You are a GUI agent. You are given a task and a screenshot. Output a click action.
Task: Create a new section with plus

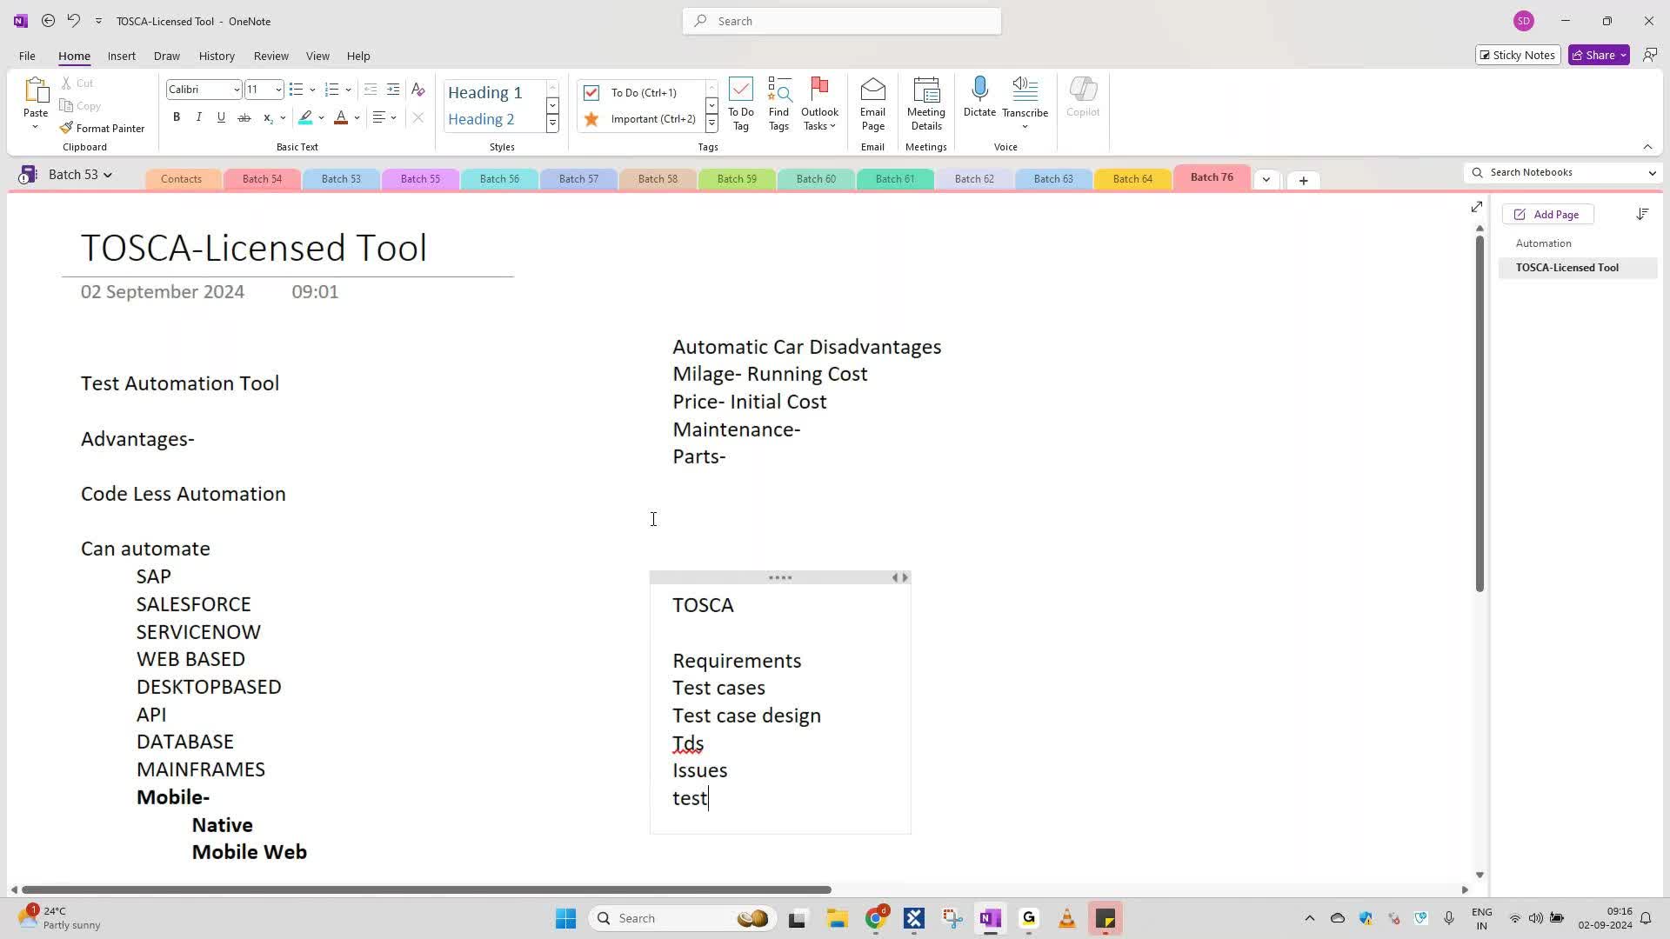[1303, 181]
